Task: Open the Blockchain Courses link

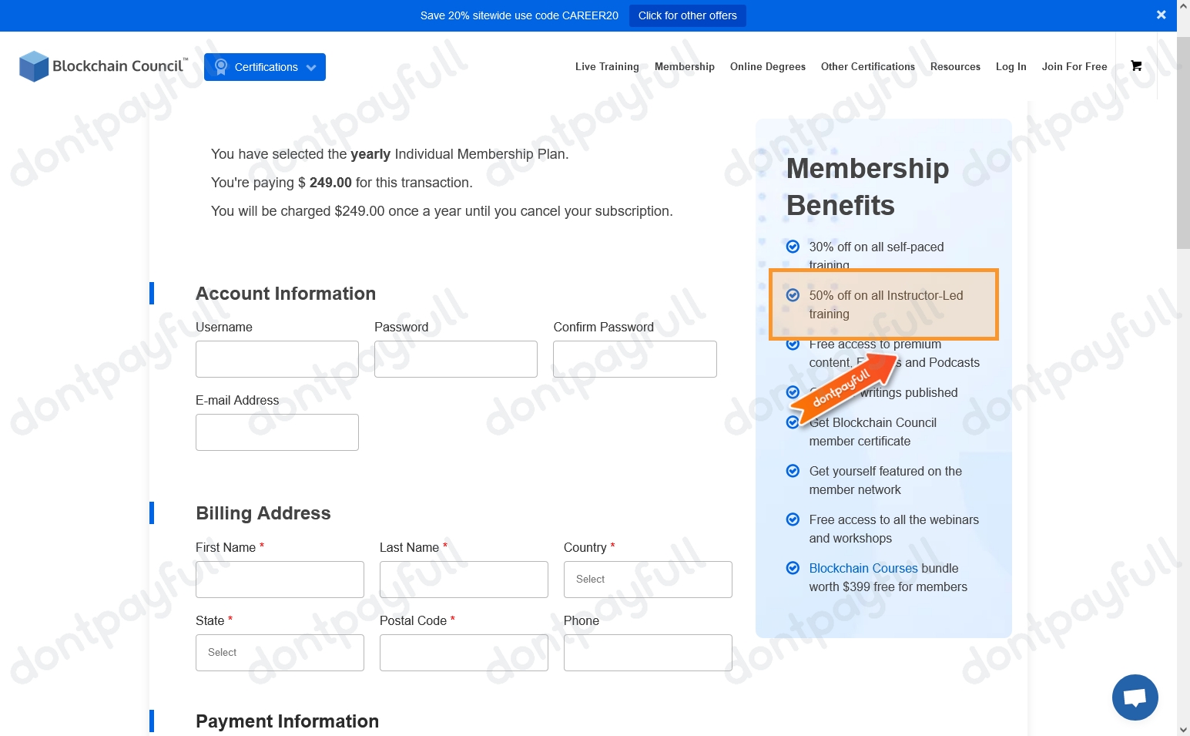Action: click(x=863, y=568)
